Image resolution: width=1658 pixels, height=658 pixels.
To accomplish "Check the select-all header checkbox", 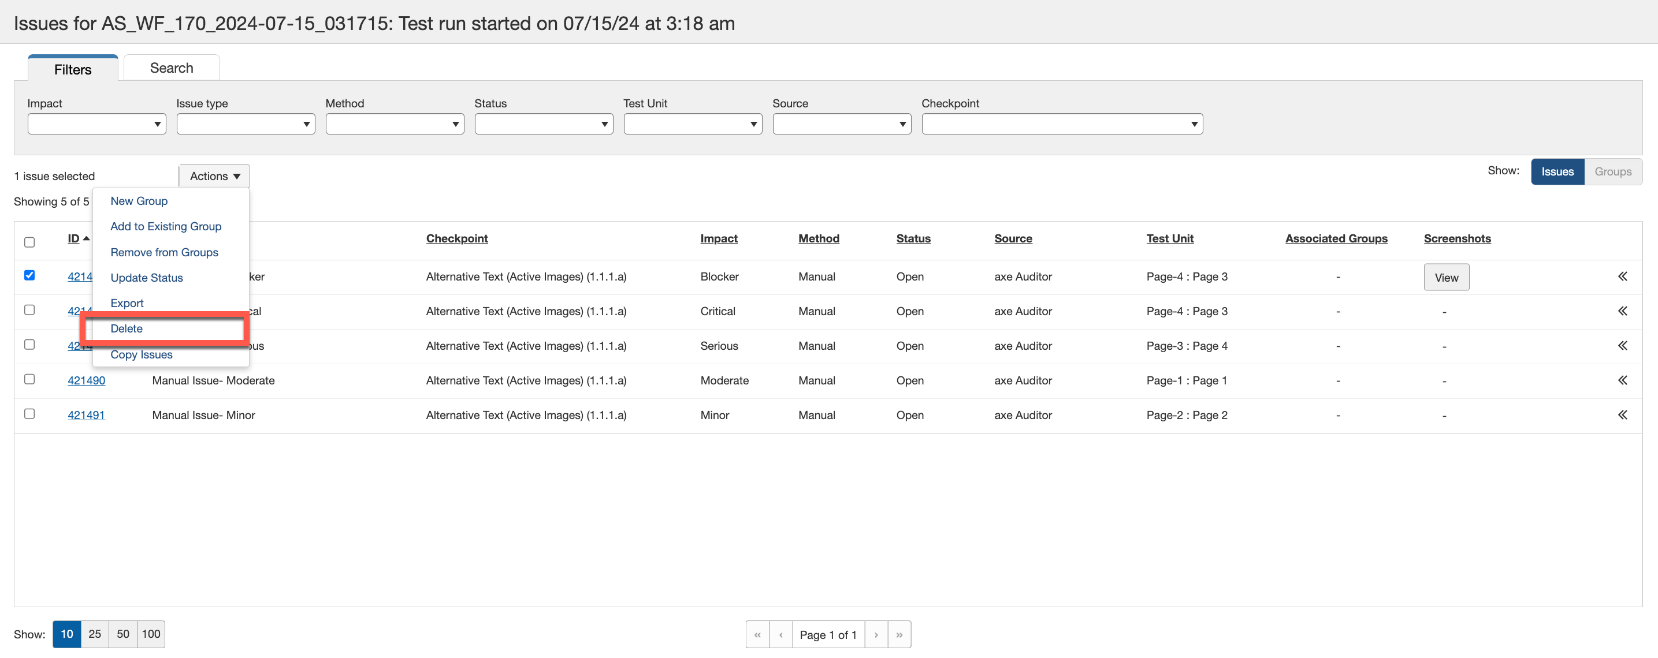I will click(x=29, y=242).
